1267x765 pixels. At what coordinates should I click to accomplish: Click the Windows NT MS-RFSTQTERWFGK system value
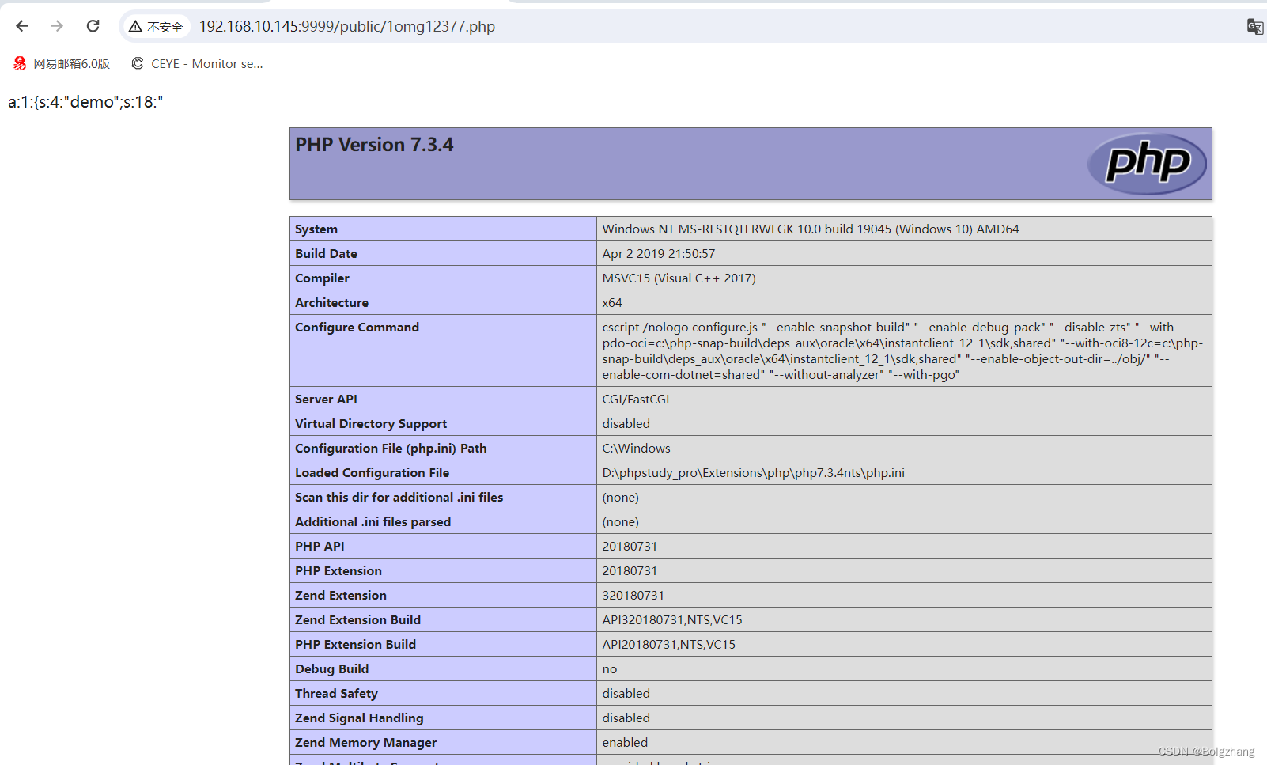tap(811, 229)
